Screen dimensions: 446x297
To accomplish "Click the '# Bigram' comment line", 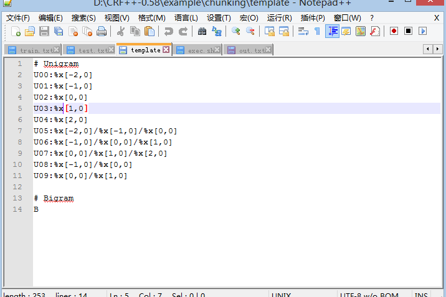I will pos(54,199).
